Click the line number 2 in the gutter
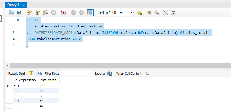 pos(14,26)
